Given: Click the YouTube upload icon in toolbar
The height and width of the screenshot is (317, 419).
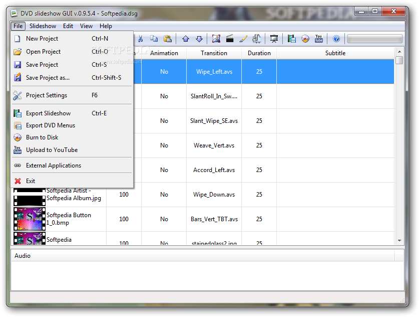Looking at the screenshot, I should coord(319,39).
